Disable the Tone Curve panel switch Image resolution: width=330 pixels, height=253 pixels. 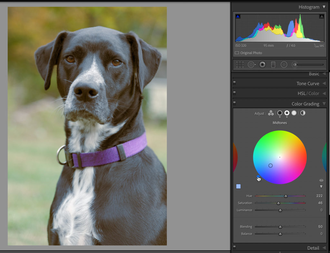point(235,83)
